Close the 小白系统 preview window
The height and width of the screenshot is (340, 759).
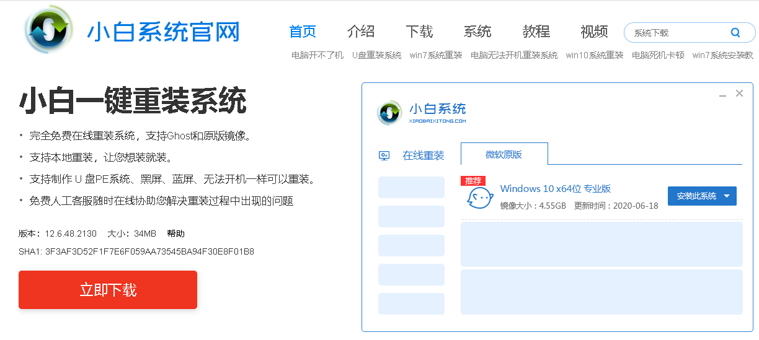(739, 94)
